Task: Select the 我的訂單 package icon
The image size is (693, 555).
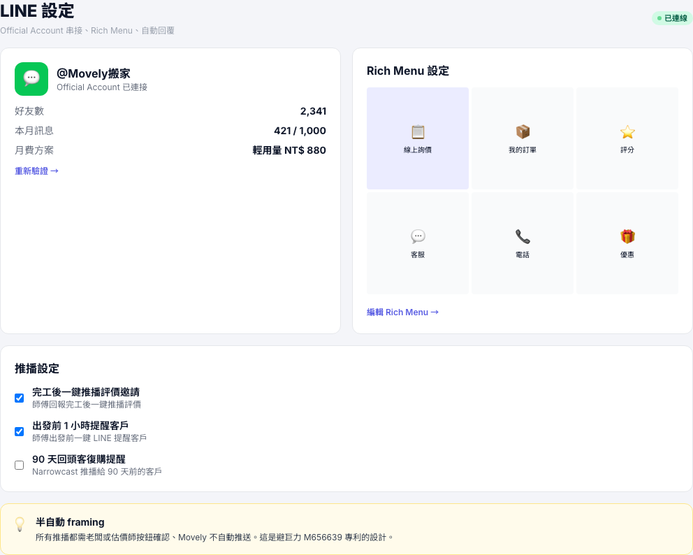Action: pyautogui.click(x=523, y=132)
